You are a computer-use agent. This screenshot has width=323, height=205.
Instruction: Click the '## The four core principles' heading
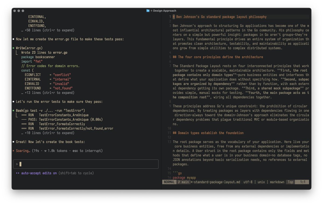pos(218,57)
